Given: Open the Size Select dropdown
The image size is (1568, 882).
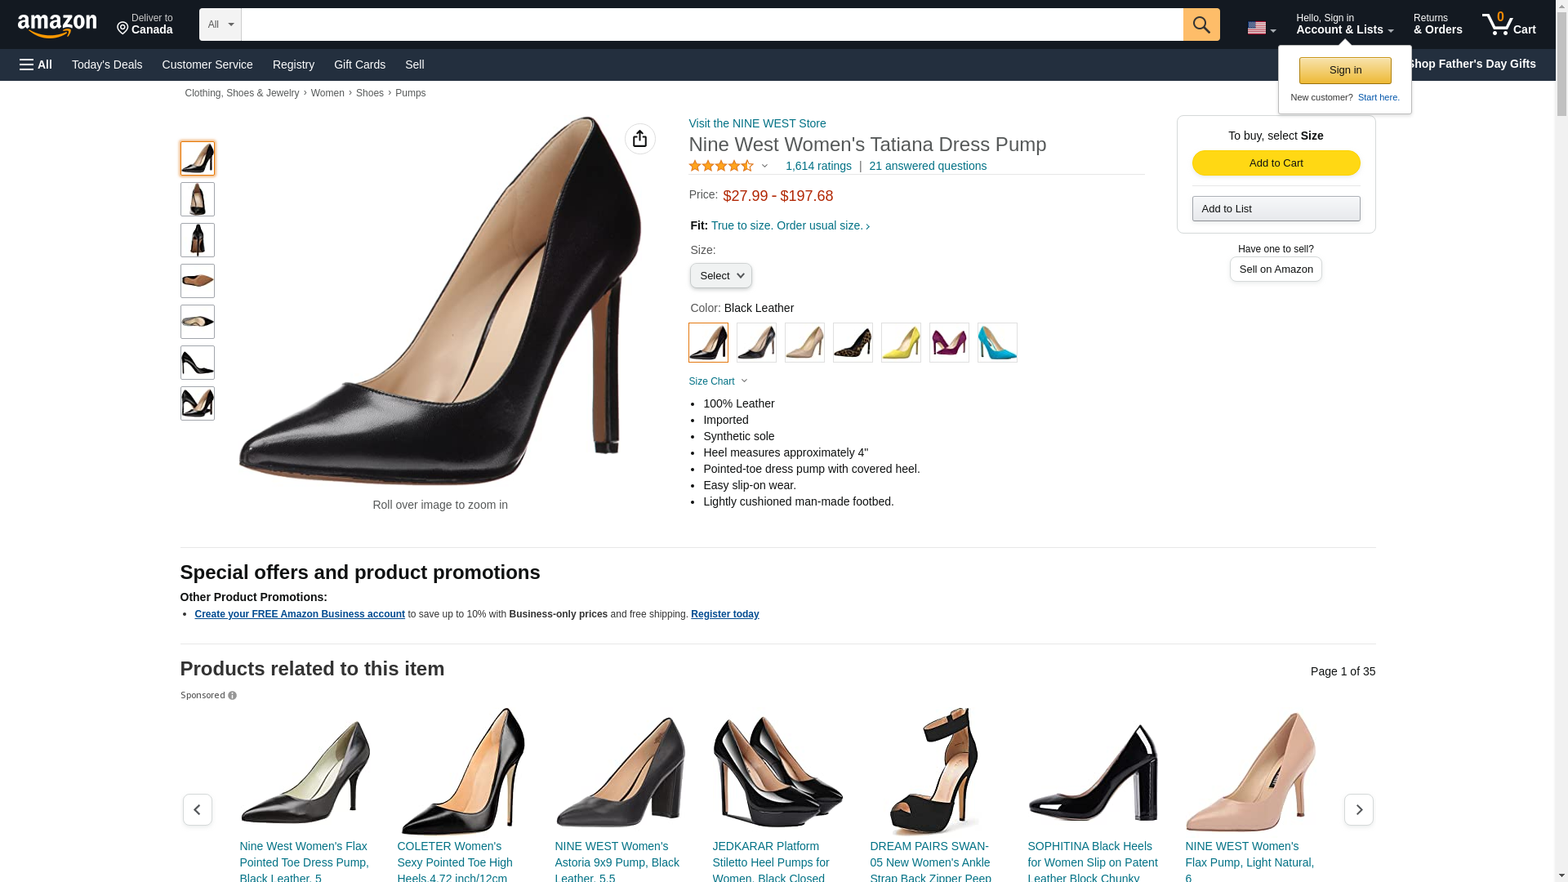Looking at the screenshot, I should [x=720, y=276].
